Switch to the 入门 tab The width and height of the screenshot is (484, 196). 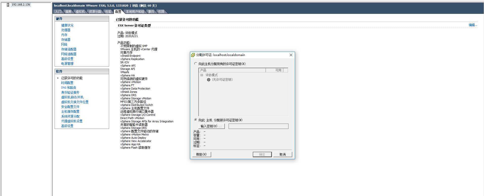(58, 12)
